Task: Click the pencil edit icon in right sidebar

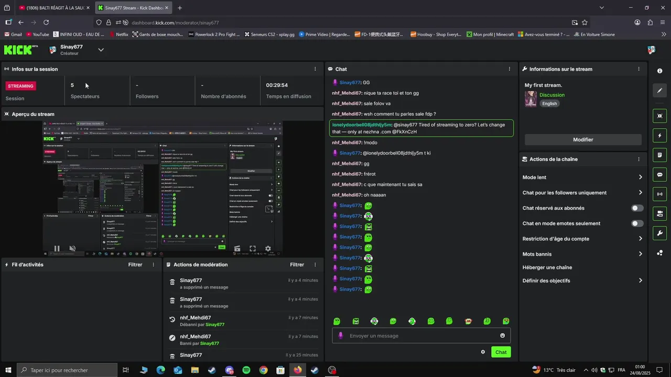Action: [659, 91]
